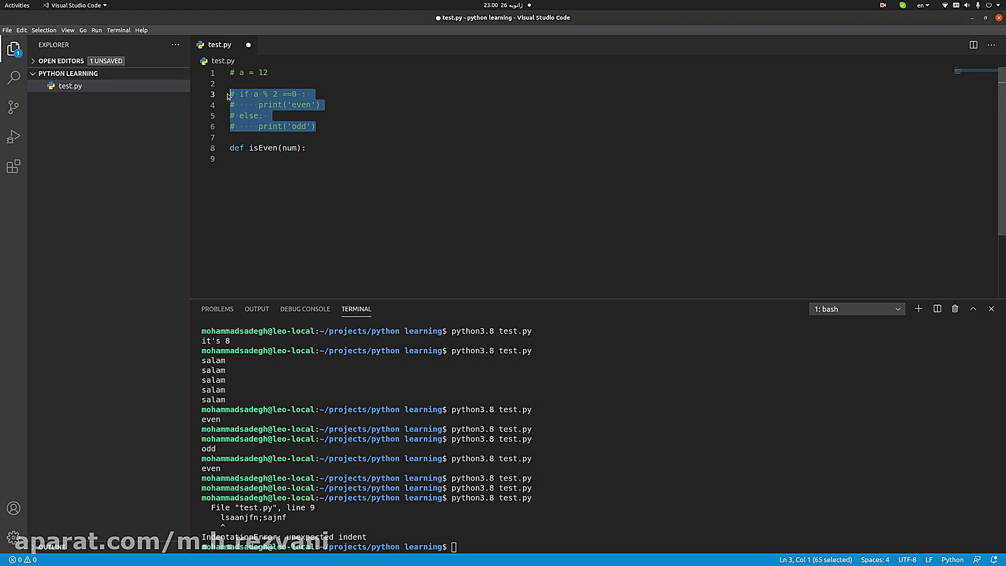Click the 'def isEven(num):' code line

tap(267, 148)
